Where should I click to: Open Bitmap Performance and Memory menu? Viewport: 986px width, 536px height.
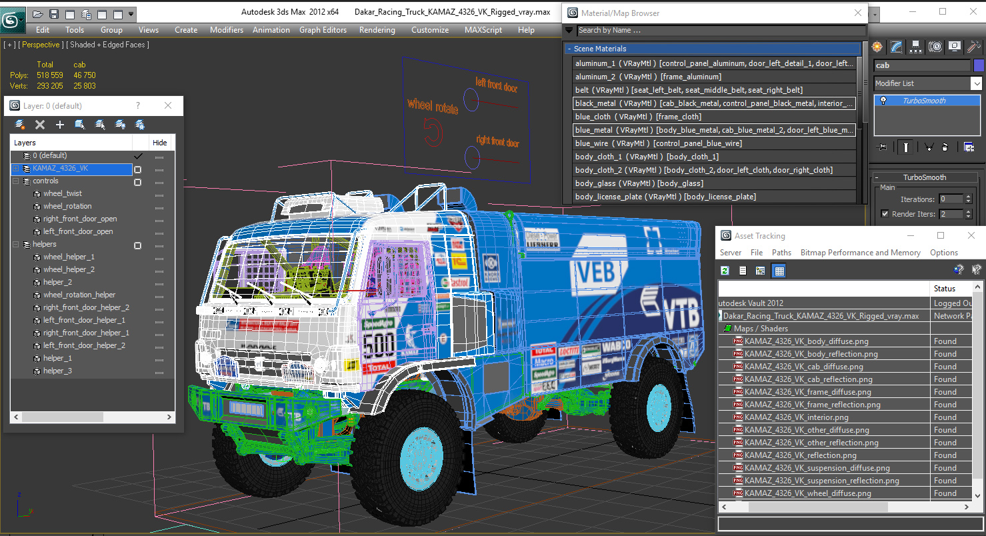861,253
